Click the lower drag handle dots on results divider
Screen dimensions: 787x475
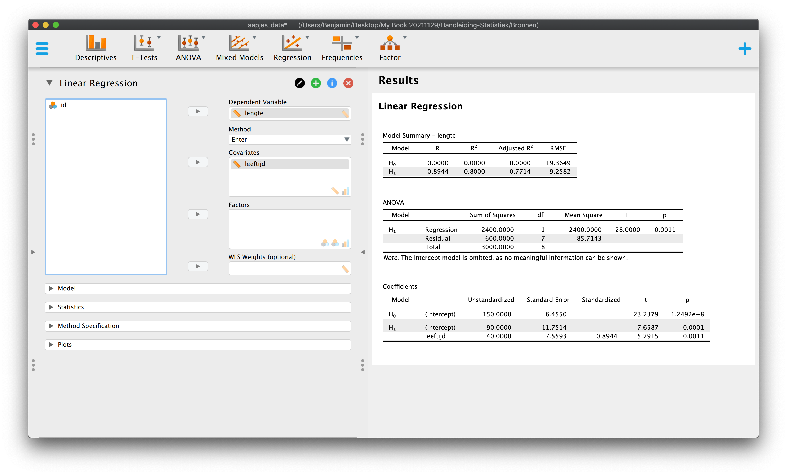(x=363, y=365)
